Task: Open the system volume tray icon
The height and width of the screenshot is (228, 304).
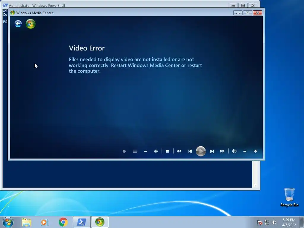Action: (x=274, y=222)
